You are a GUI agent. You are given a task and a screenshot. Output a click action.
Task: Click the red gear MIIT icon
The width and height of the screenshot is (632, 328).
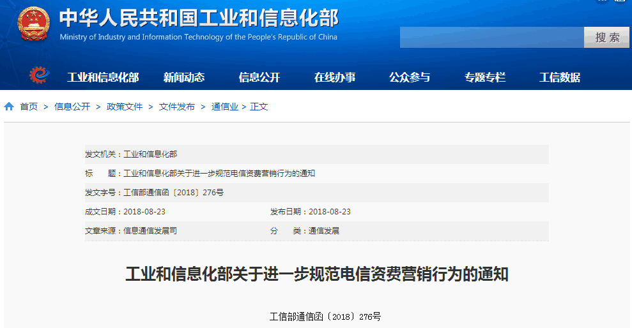[40, 75]
